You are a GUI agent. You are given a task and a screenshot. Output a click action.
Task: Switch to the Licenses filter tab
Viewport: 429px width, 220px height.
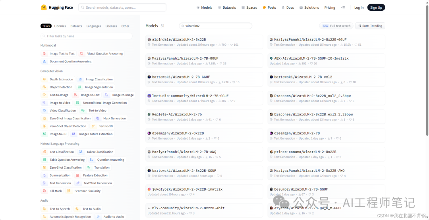click(111, 26)
